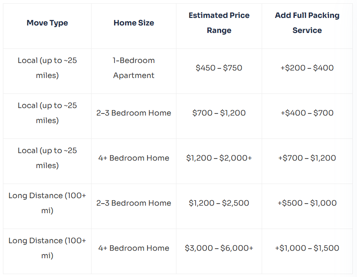The image size is (357, 277).
Task: Select the local 2–3 Bedroom Home cell
Action: click(134, 113)
